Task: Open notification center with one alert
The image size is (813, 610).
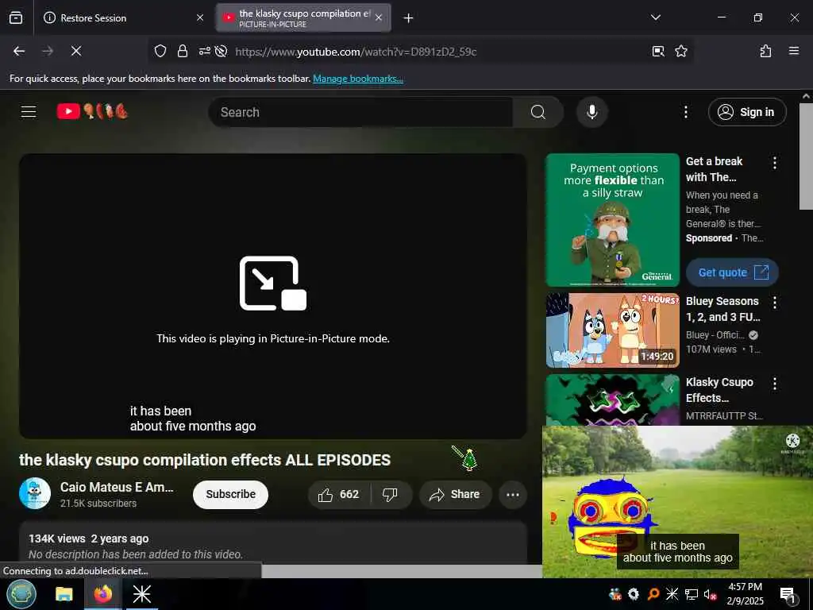Action: point(788,595)
